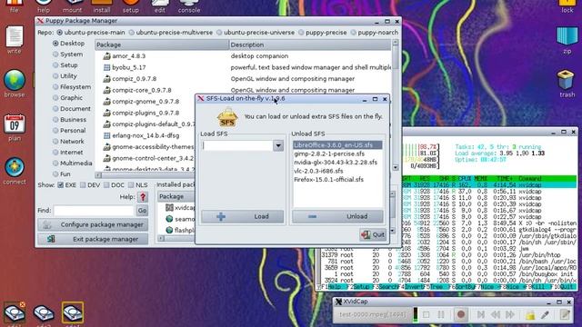
Task: Select the puppy-noarch repo
Action: click(x=374, y=33)
